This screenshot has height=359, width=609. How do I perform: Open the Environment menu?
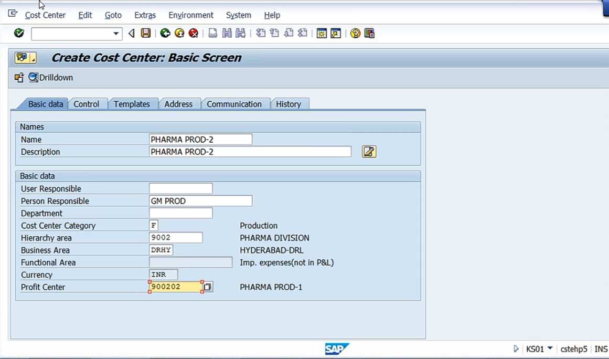tap(191, 15)
